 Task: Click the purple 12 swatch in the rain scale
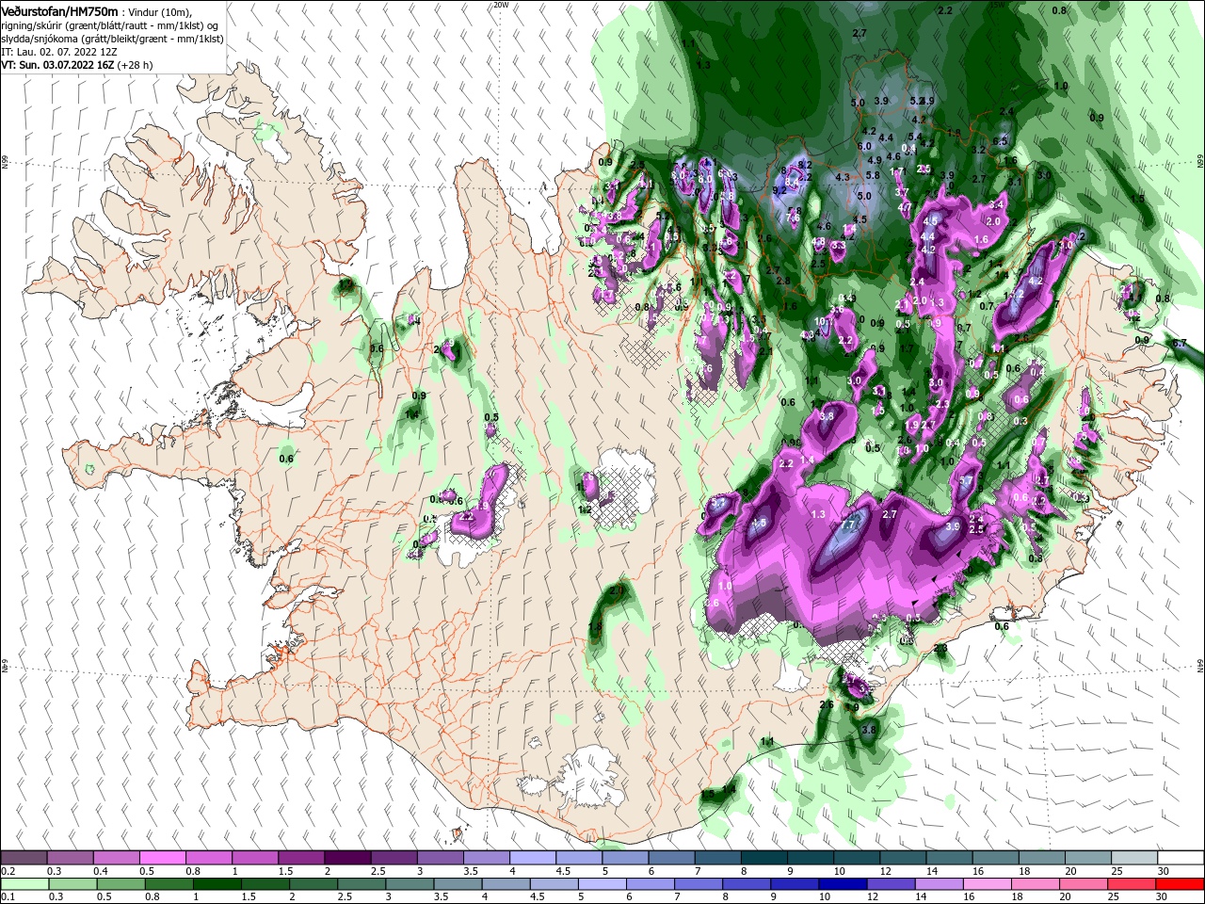(x=889, y=885)
